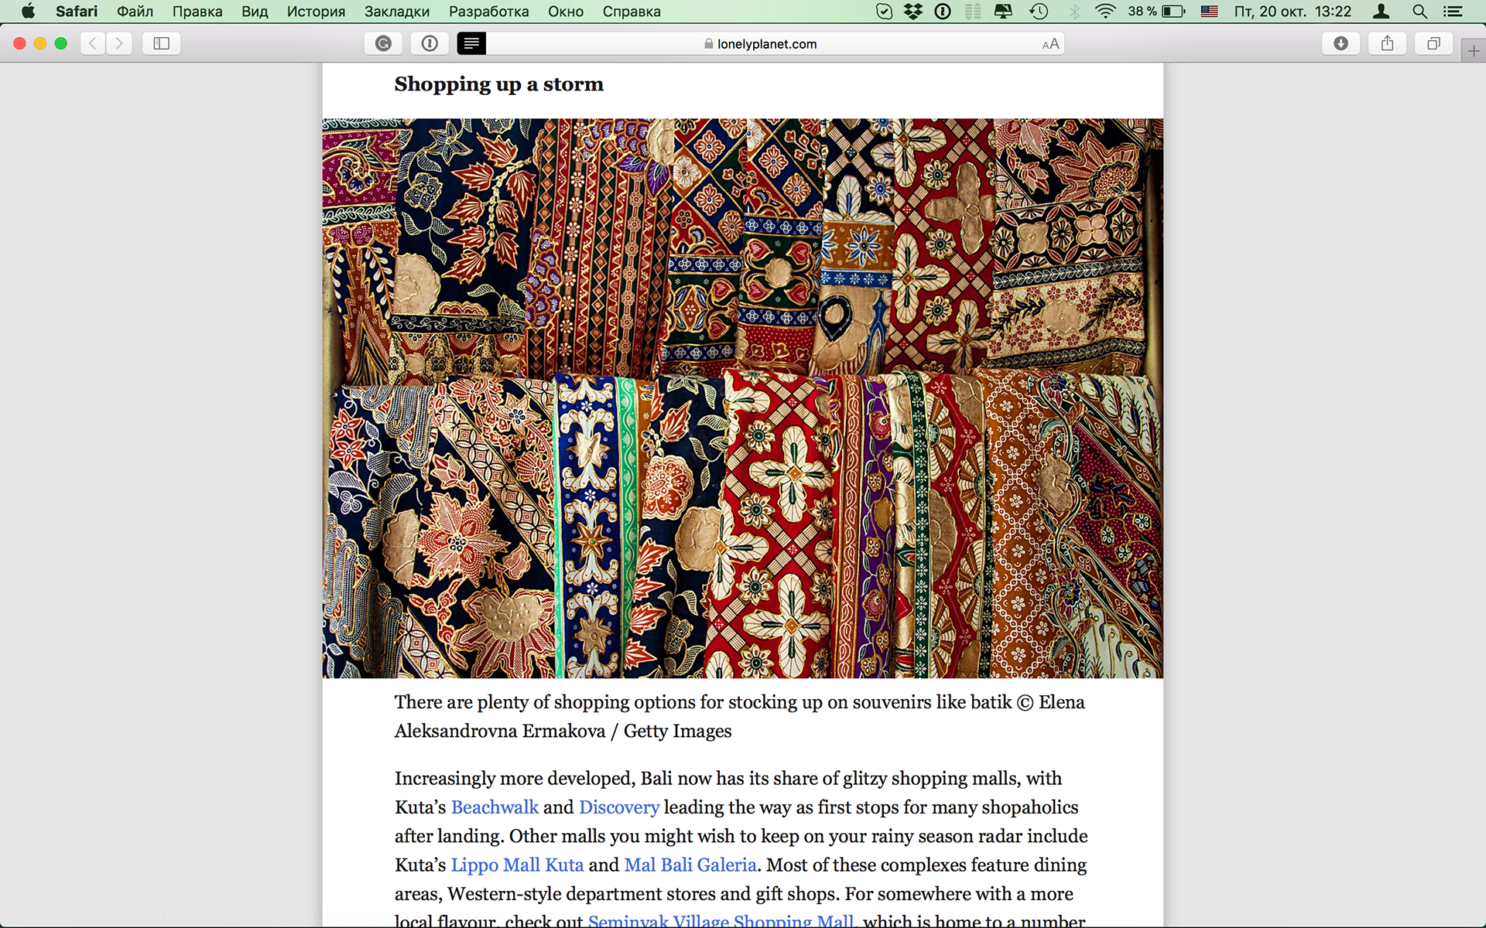
Task: Open battery status showing 38 %
Action: click(x=1156, y=12)
